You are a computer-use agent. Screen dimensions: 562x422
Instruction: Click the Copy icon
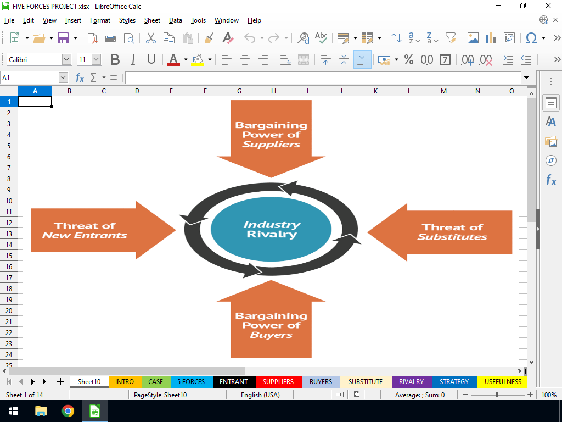tap(169, 38)
